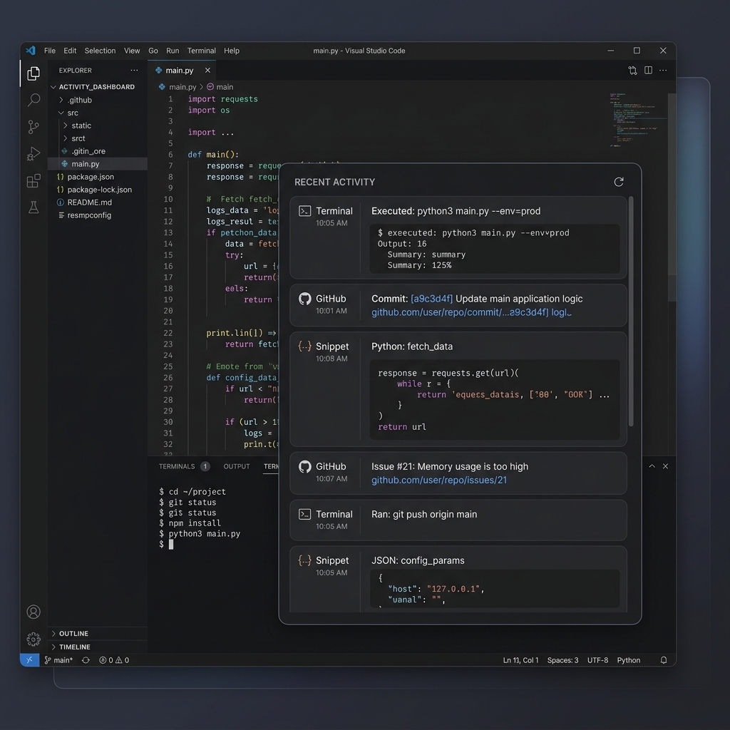Click the sync changes status bar icon
Image resolution: width=730 pixels, height=730 pixels.
coord(86,660)
